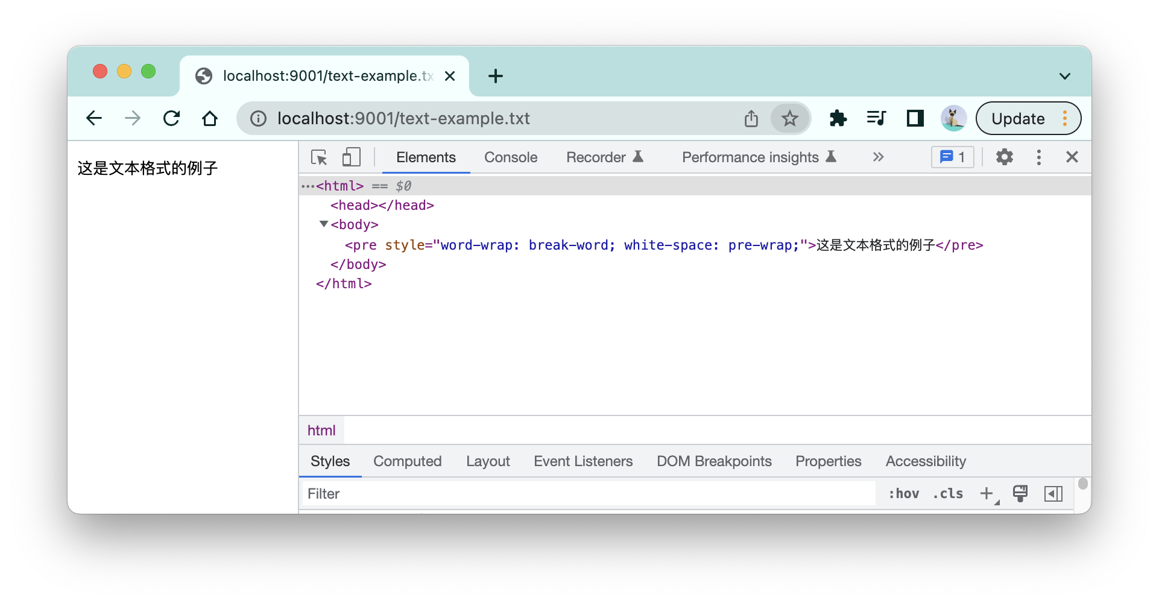Open the issues counter showing 1
1159x603 pixels.
pos(953,157)
